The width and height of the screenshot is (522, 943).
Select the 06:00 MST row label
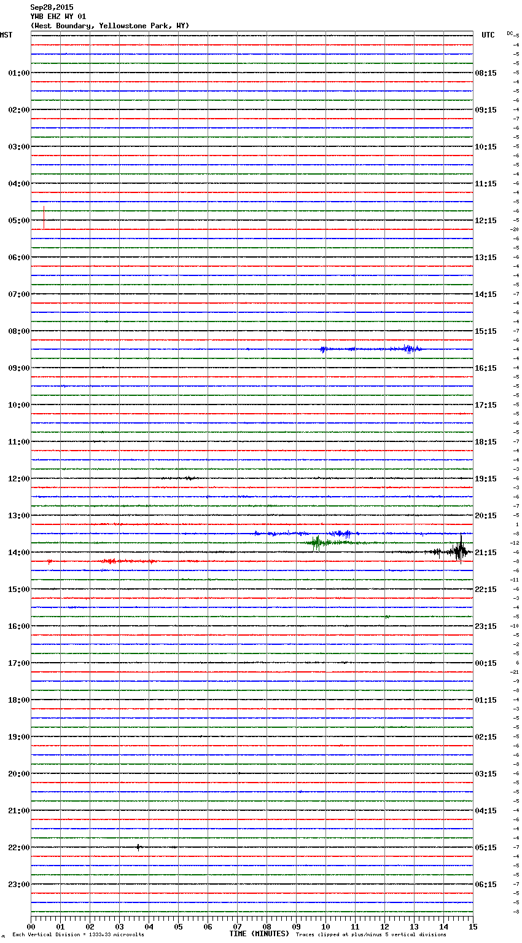(18, 258)
